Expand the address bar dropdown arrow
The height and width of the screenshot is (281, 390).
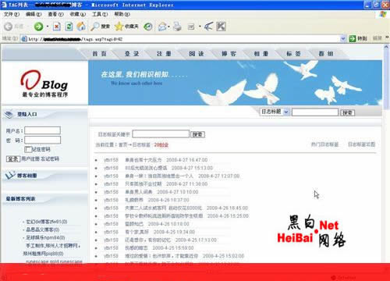[343, 39]
